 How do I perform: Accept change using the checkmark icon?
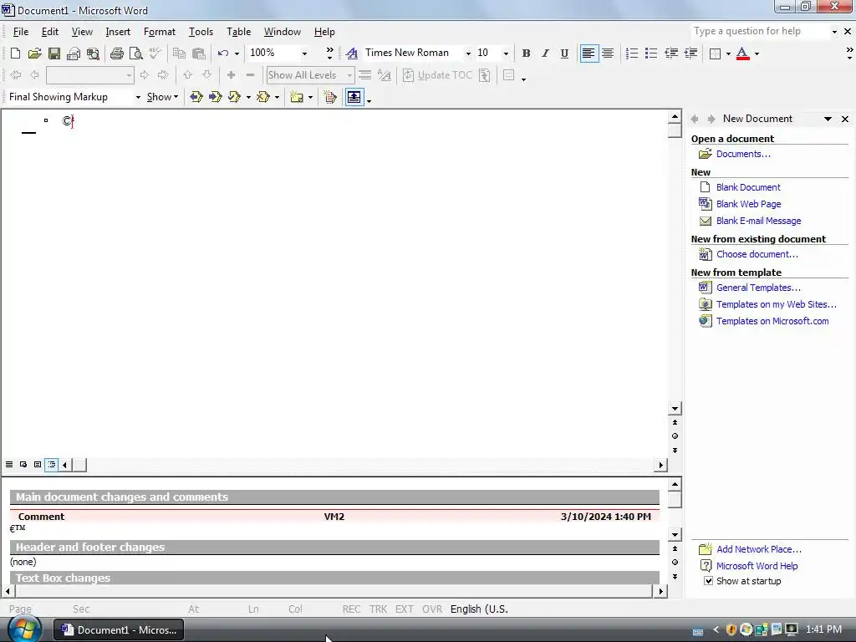pos(234,97)
